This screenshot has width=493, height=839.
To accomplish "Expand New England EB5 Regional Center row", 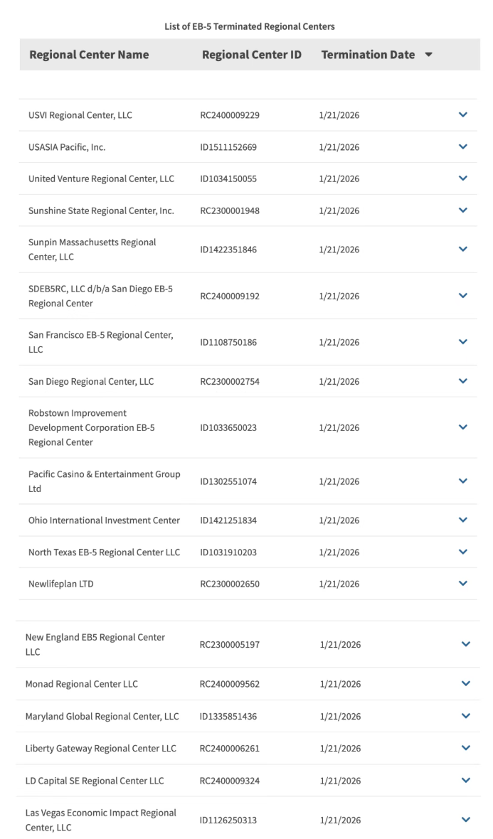I will coord(466,645).
